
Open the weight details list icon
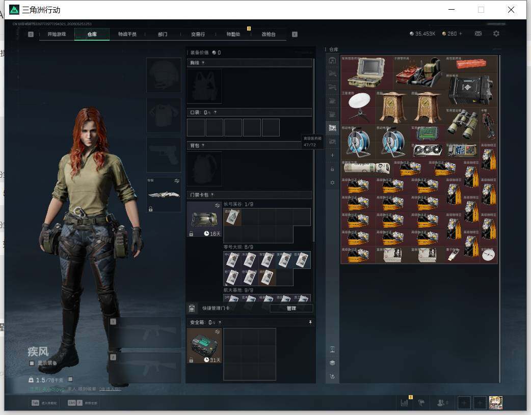[70, 379]
